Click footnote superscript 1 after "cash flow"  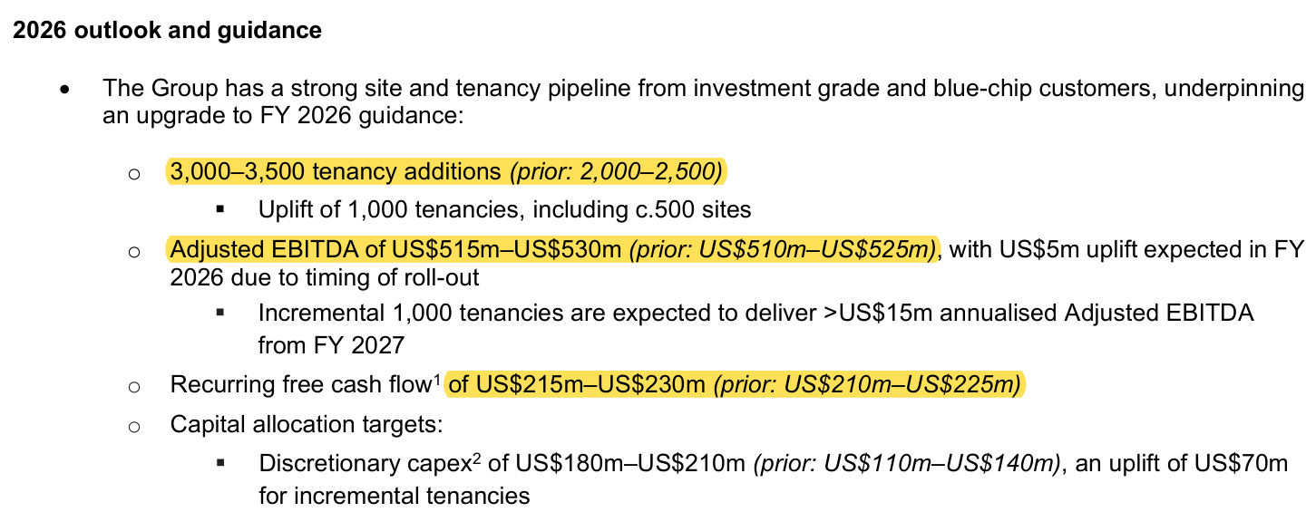436,380
